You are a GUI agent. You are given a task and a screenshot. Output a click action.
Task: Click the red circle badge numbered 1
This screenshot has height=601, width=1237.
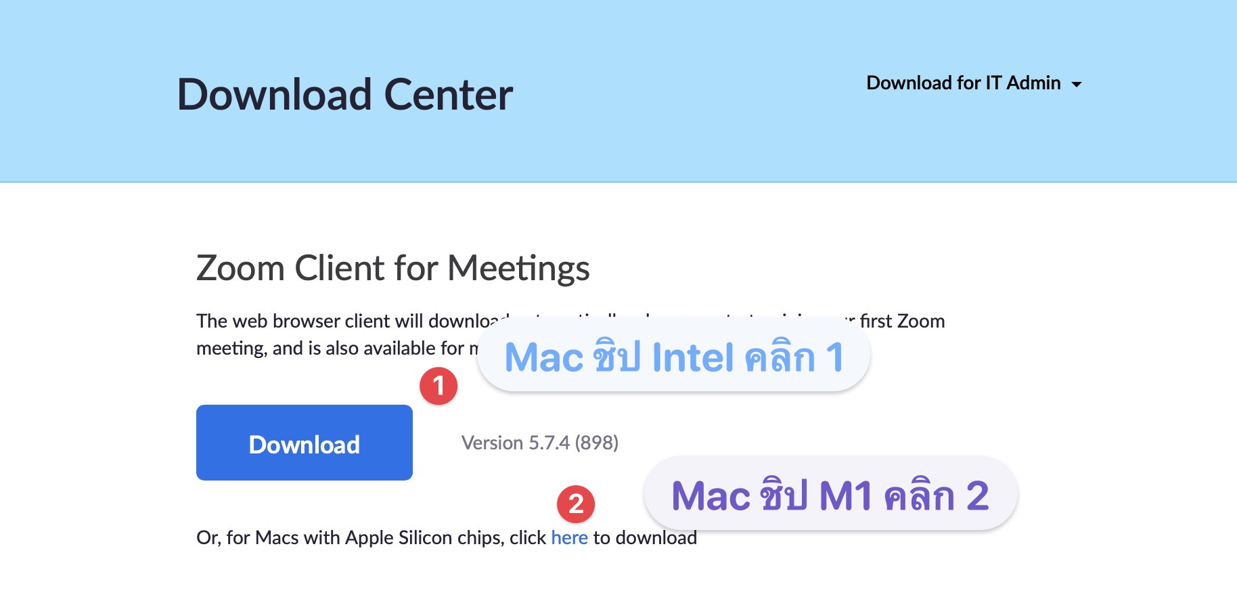click(x=438, y=386)
